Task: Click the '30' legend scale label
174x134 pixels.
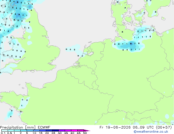Action: coord(60,133)
